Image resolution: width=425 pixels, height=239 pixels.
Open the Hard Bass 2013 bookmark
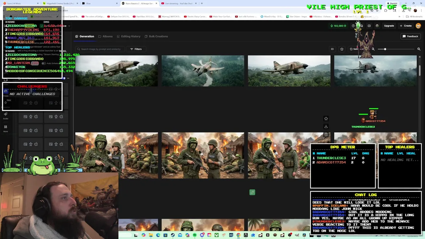(144, 16)
